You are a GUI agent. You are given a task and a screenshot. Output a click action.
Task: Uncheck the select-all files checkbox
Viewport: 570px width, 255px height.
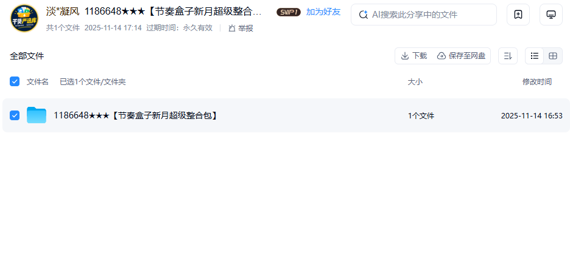coord(15,81)
